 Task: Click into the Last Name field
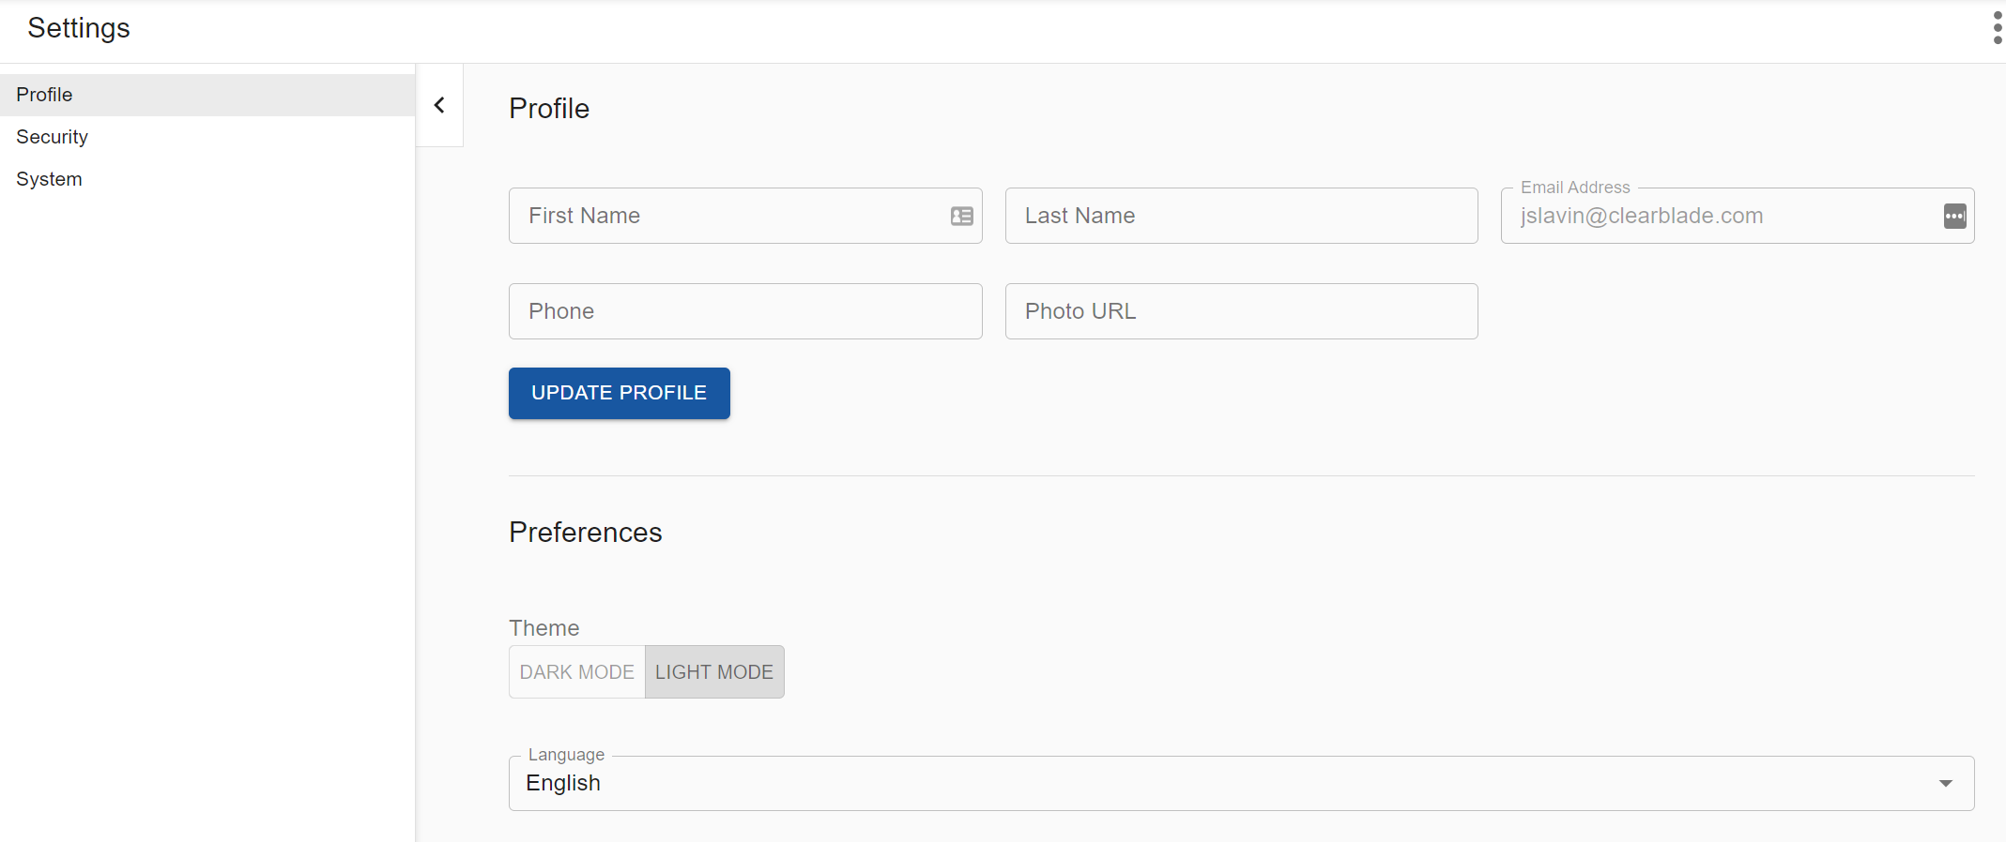coord(1240,217)
